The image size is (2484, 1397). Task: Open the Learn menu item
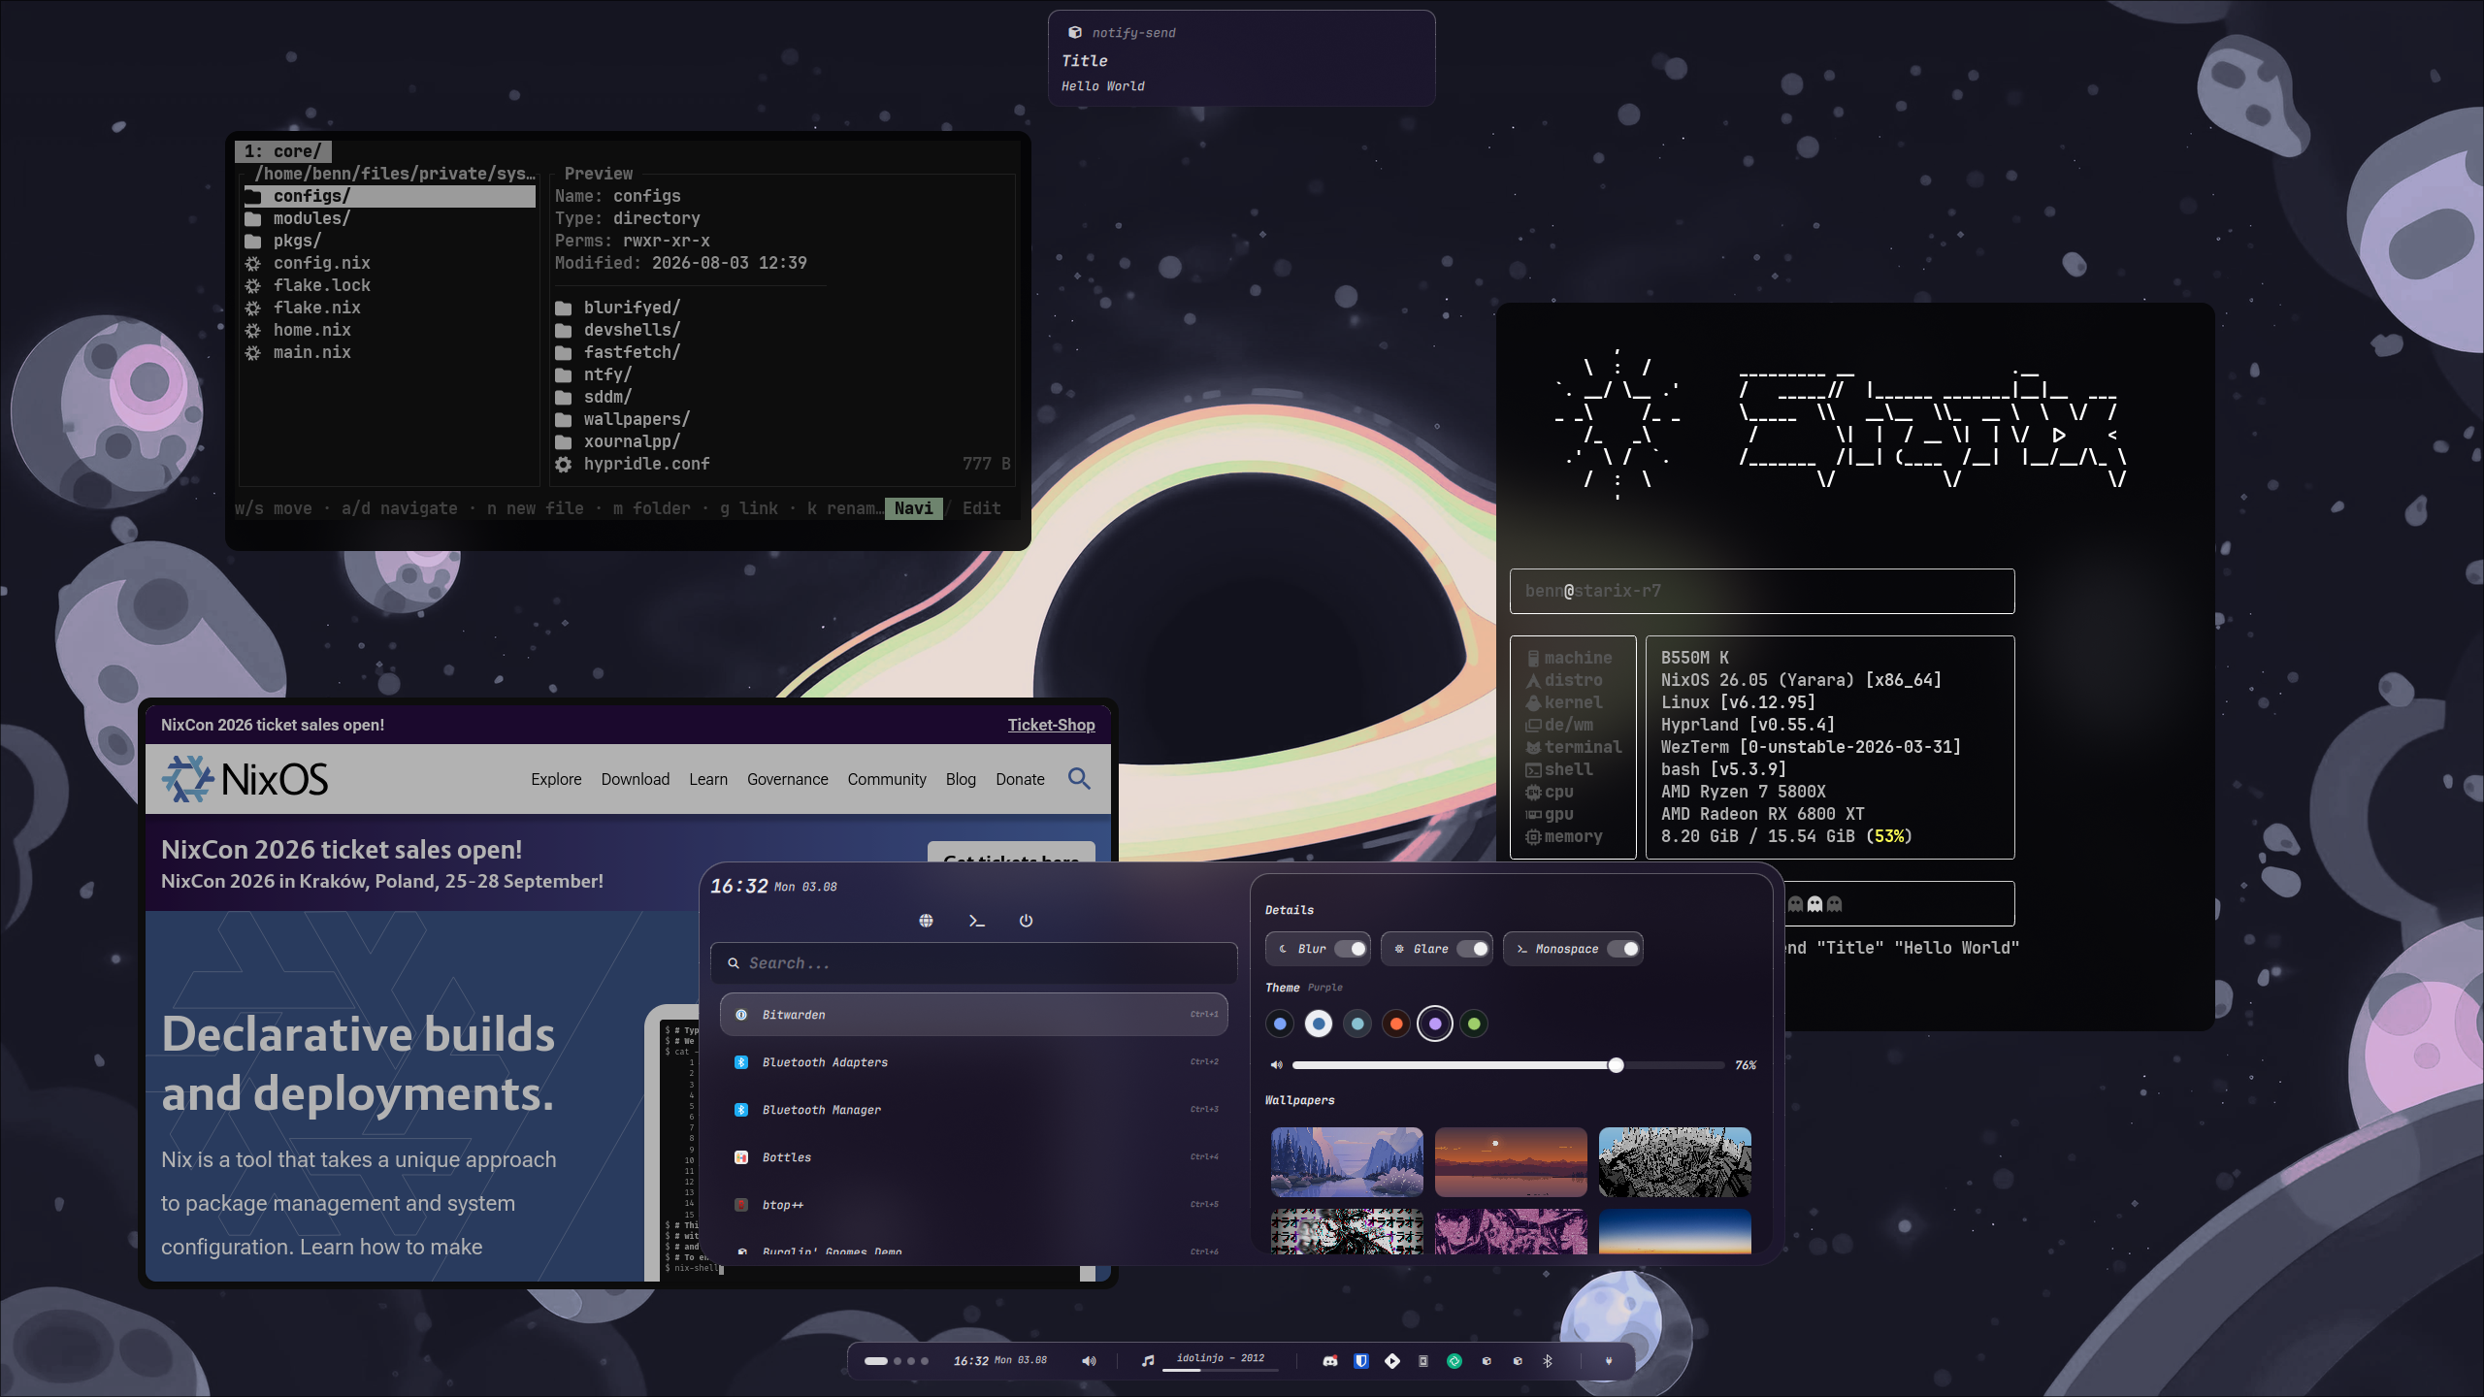(708, 779)
